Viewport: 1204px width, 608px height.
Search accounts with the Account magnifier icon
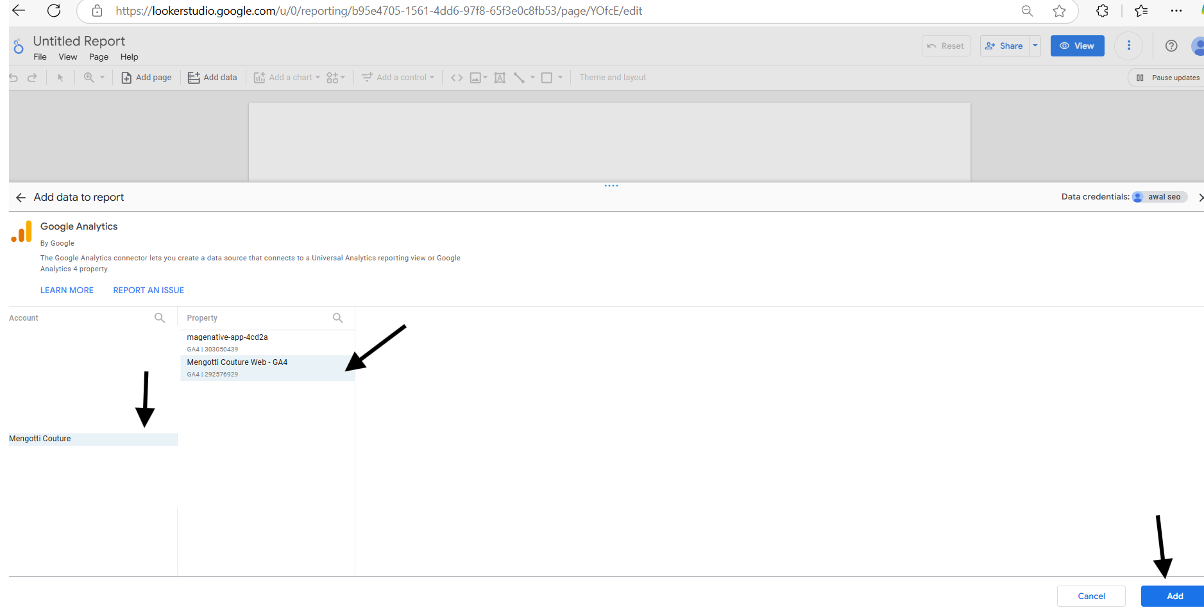tap(160, 317)
